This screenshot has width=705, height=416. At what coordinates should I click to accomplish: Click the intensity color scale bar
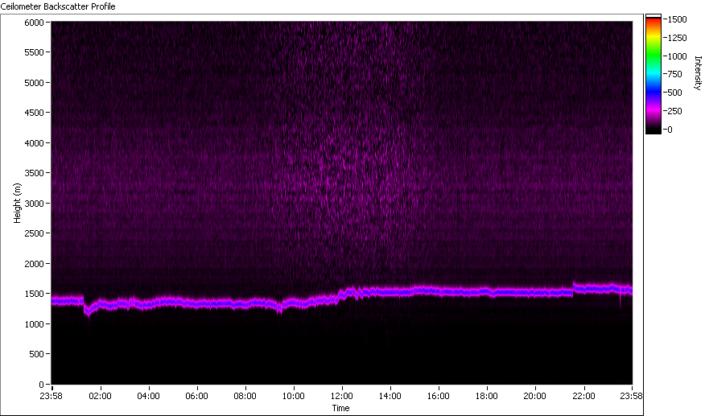[x=653, y=74]
